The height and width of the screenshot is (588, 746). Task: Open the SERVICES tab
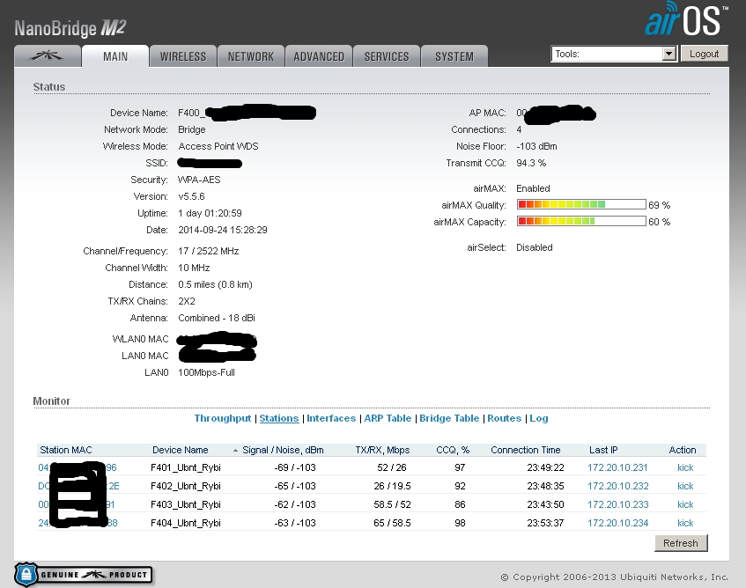(x=387, y=56)
